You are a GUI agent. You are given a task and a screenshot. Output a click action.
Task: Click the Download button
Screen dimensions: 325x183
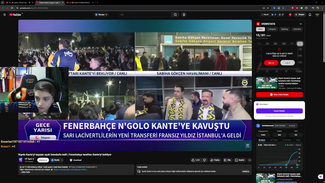point(75,160)
